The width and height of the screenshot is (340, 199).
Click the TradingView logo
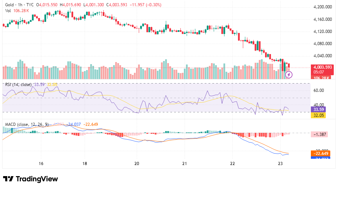pyautogui.click(x=31, y=179)
